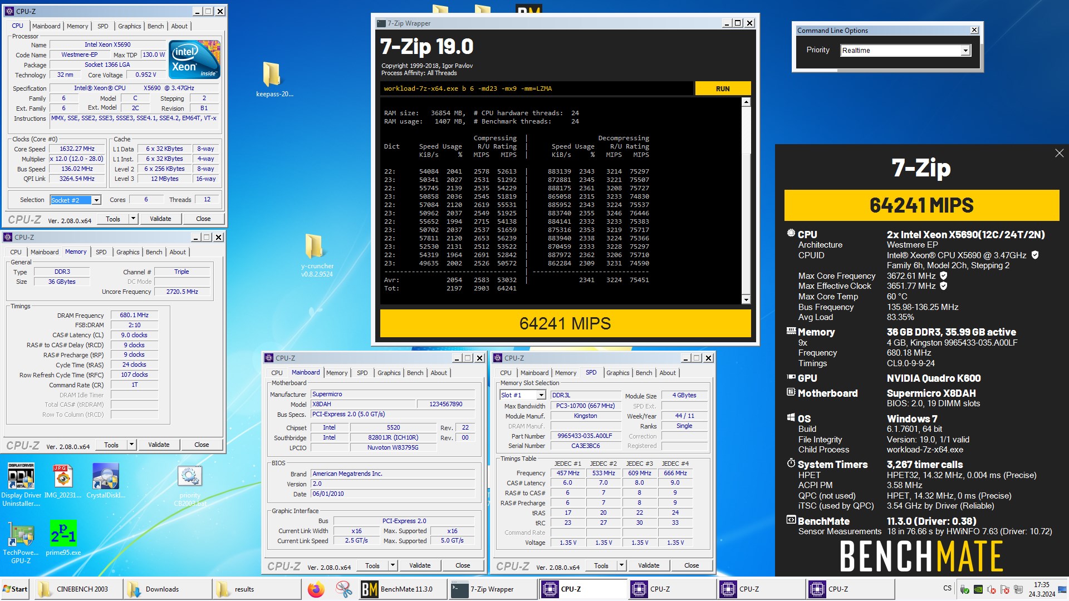Switch to BenchMate 11.3.0 taskbar button

(x=403, y=589)
